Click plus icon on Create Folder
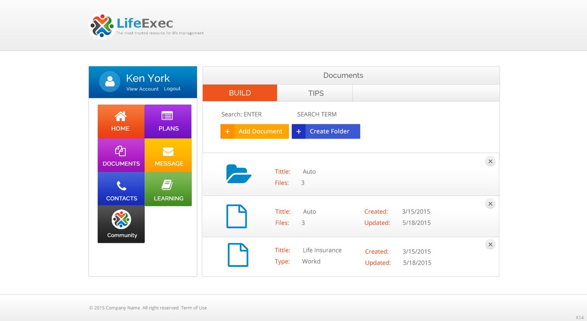 [x=299, y=131]
